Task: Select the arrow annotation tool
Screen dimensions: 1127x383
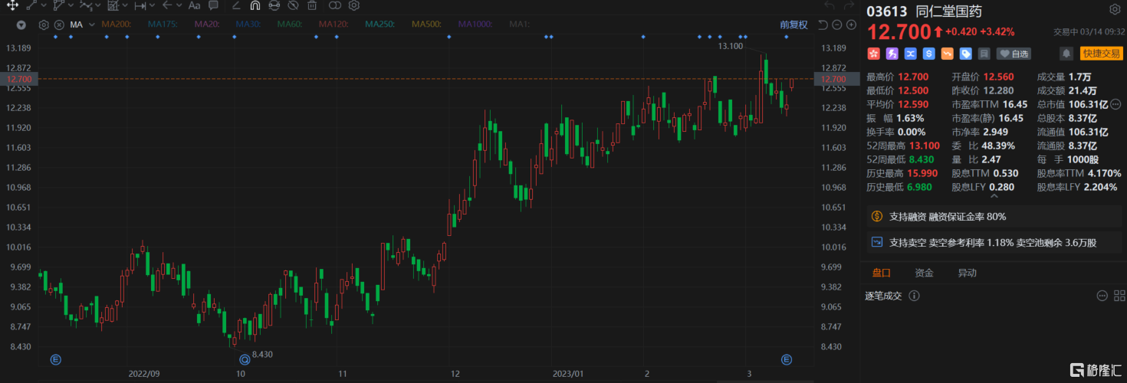Action: [167, 5]
